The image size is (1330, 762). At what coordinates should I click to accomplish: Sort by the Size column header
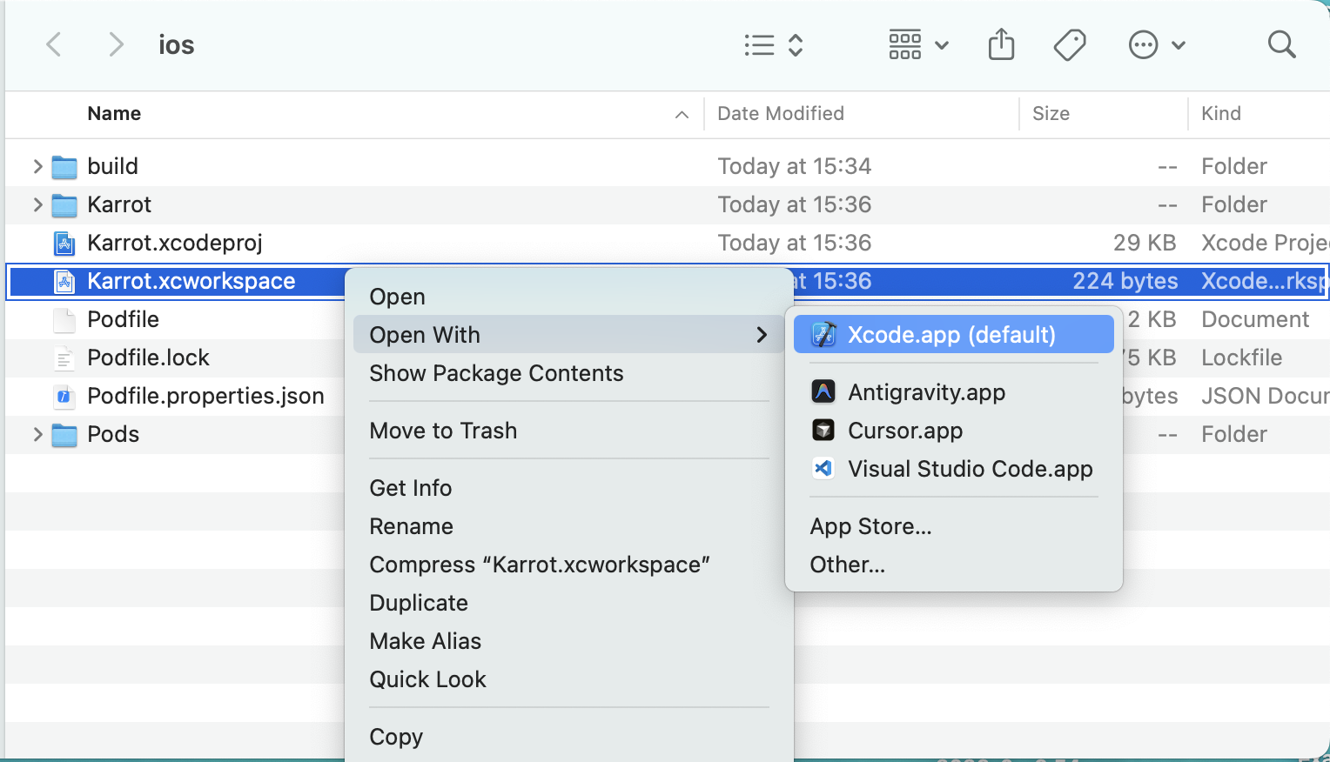(1051, 114)
